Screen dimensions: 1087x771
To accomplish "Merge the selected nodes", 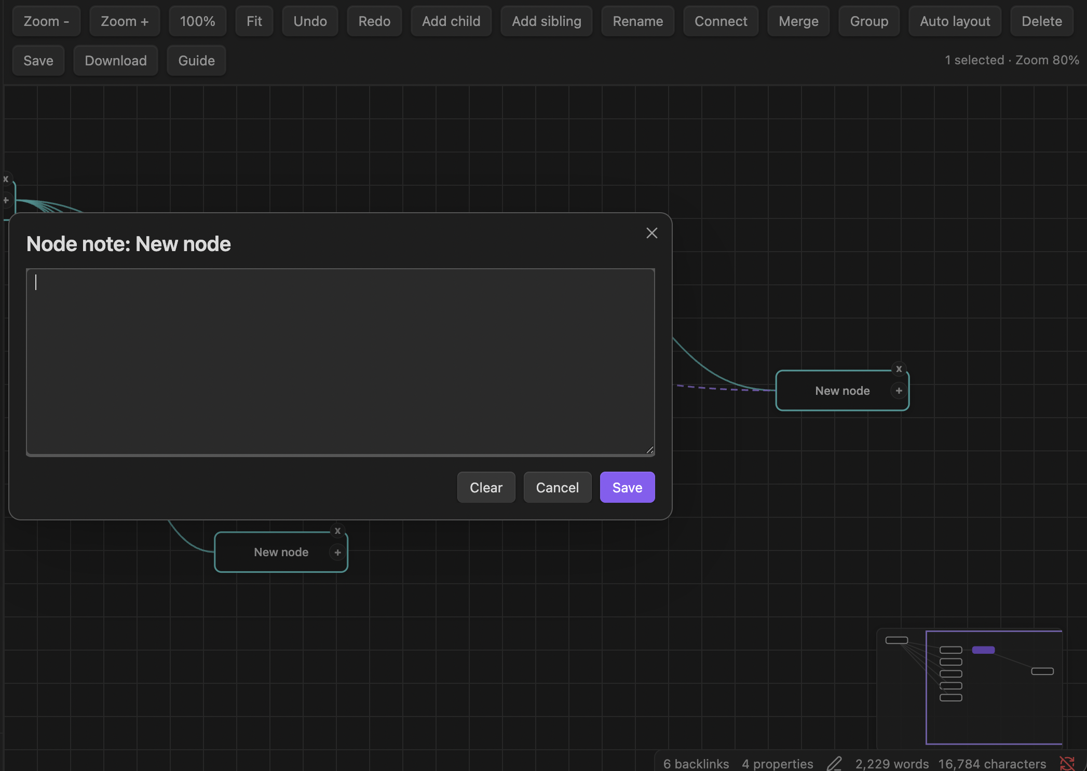I will (x=798, y=21).
